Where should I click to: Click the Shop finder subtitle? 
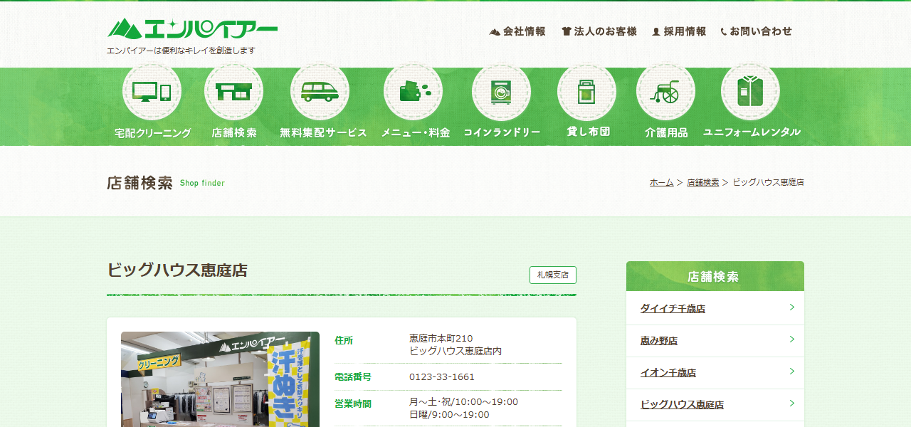[x=202, y=183]
